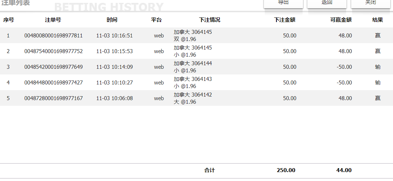Open bet slip 00487540001698977752
Image resolution: width=393 pixels, height=181 pixels.
coord(53,51)
